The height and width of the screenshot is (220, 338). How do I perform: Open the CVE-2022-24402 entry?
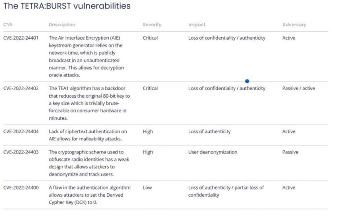point(21,88)
